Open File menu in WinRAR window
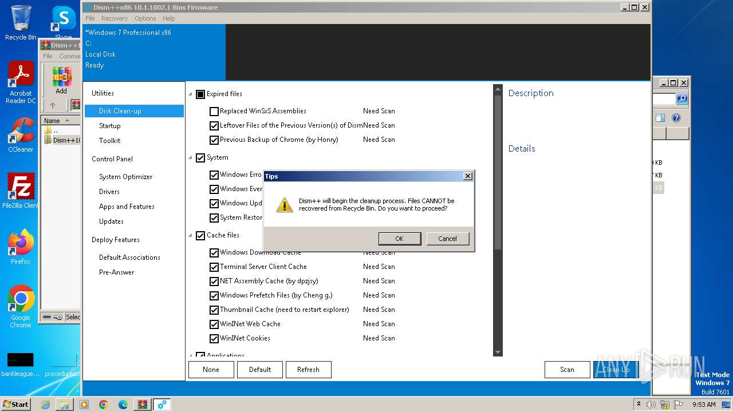This screenshot has height=412, width=733. 48,56
